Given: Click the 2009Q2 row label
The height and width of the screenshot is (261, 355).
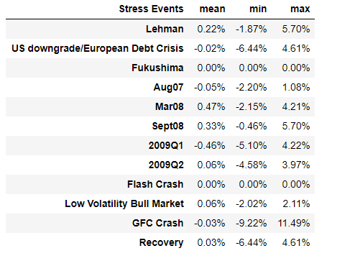Looking at the screenshot, I should click(166, 165).
